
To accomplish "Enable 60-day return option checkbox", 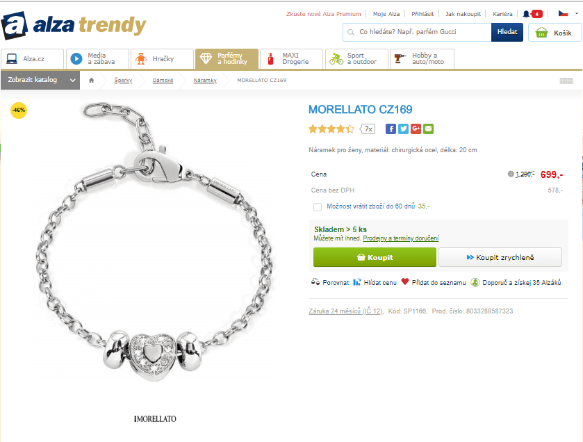I will coord(317,206).
